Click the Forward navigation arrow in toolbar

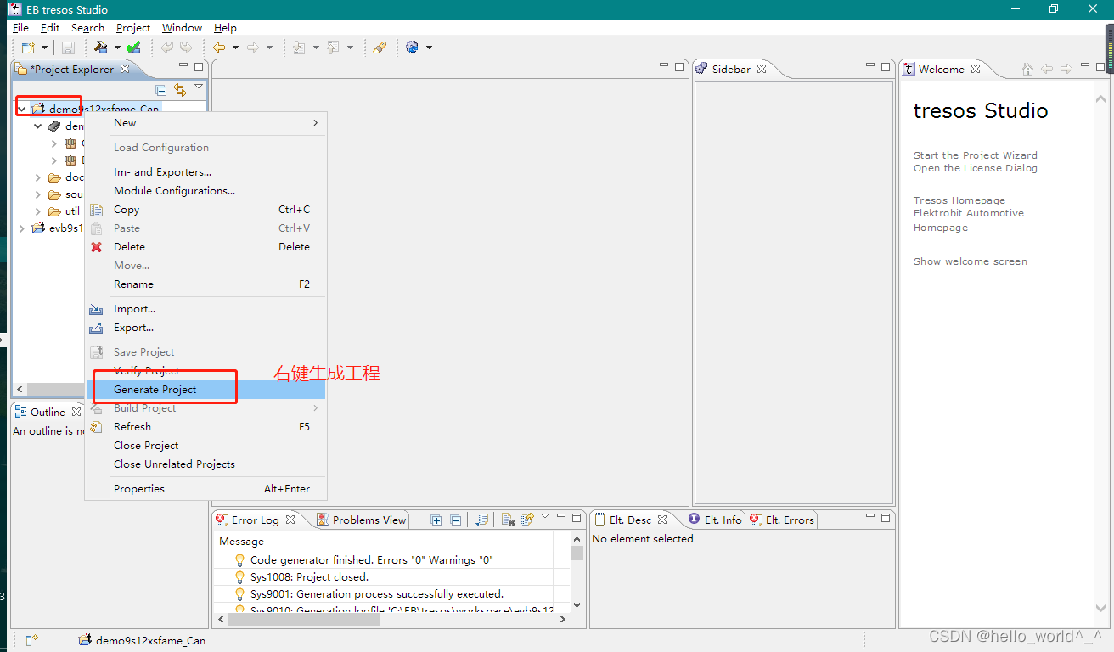[253, 48]
